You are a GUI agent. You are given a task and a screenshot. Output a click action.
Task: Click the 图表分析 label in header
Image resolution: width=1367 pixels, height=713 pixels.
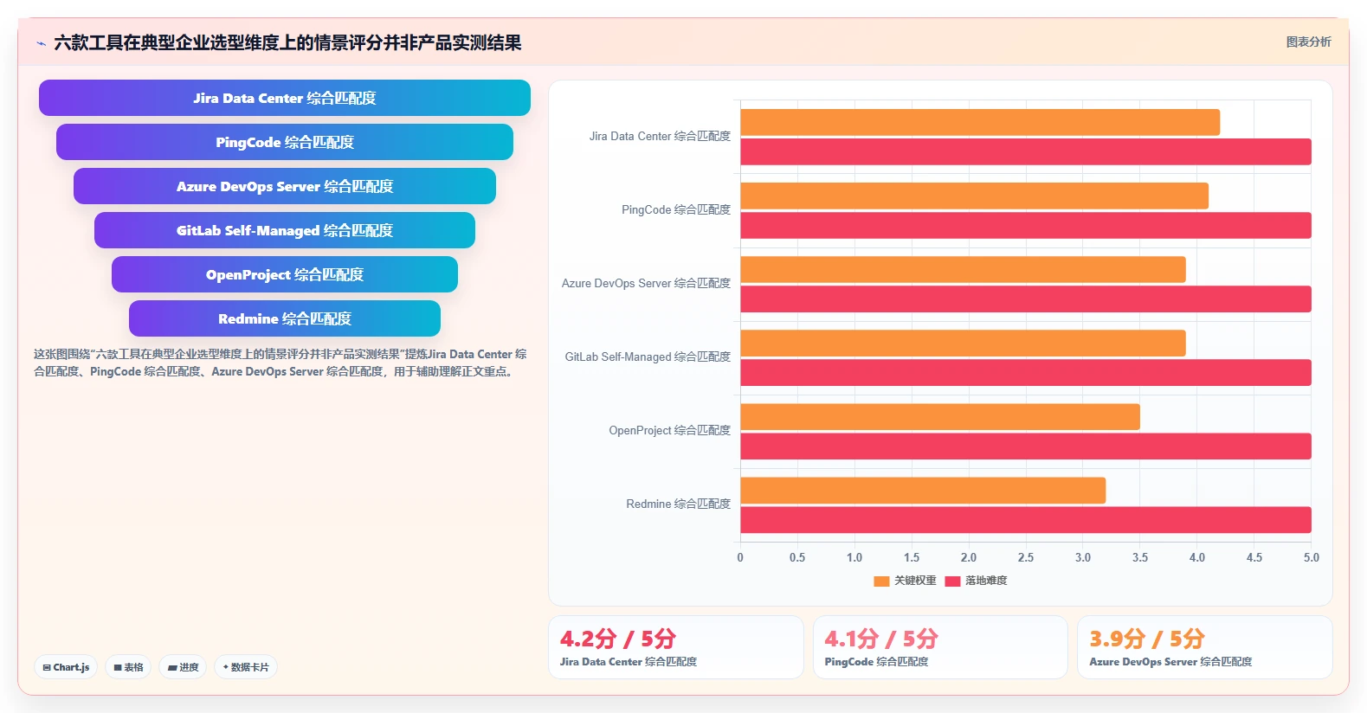coord(1308,42)
